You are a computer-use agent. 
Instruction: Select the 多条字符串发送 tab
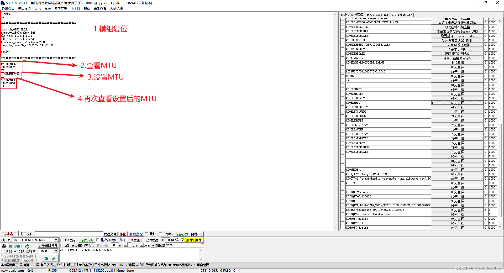pos(352,14)
